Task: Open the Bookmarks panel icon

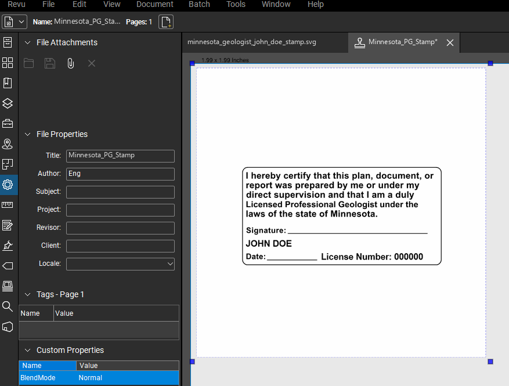Action: 8,83
